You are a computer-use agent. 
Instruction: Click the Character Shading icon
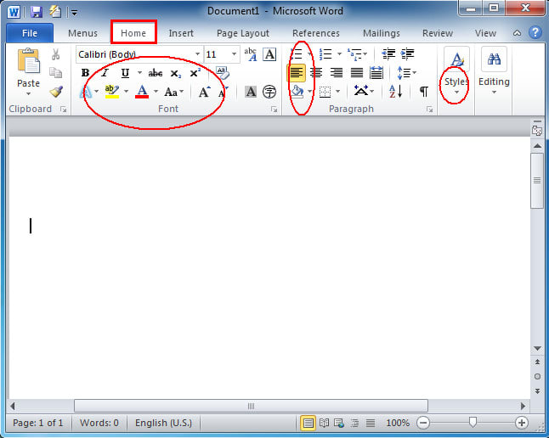[x=251, y=92]
